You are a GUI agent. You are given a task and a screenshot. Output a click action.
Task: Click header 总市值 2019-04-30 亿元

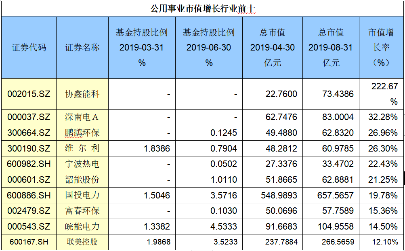point(273,48)
